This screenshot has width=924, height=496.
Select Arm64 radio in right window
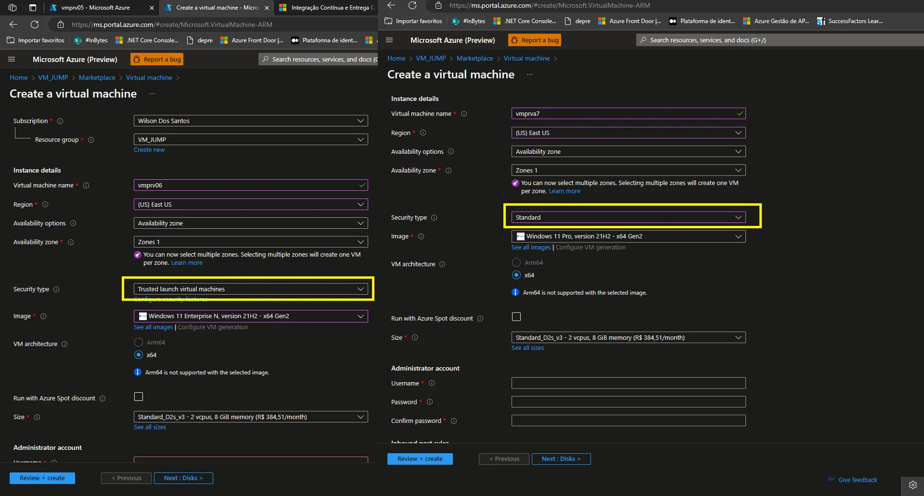[x=516, y=262]
